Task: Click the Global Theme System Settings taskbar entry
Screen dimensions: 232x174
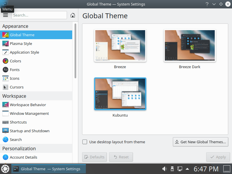Action: [x=48, y=169]
